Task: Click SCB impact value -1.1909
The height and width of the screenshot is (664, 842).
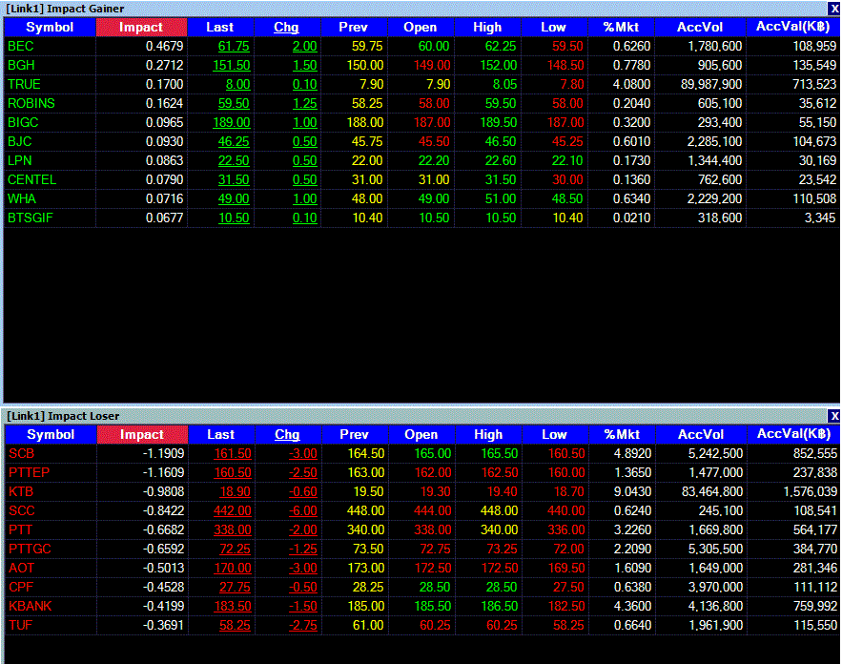Action: (x=163, y=453)
